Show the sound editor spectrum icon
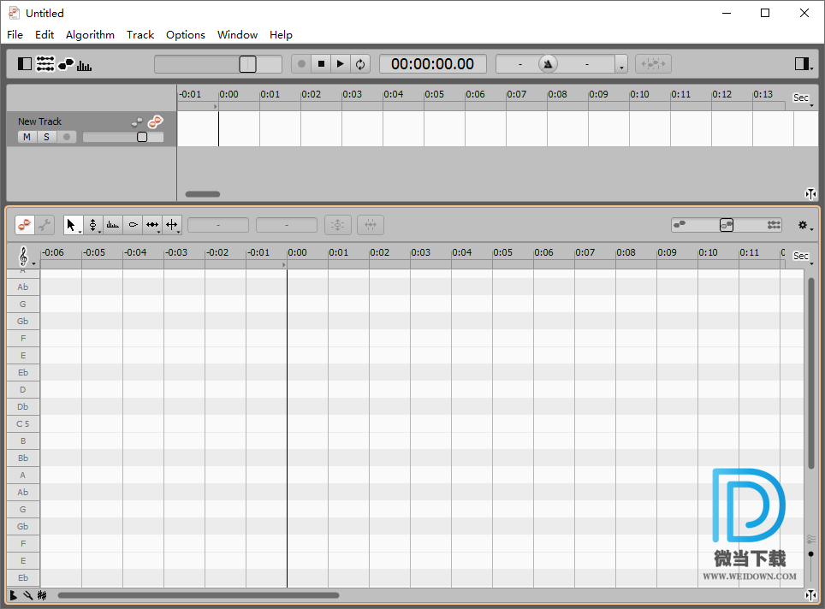825x609 pixels. coord(84,65)
